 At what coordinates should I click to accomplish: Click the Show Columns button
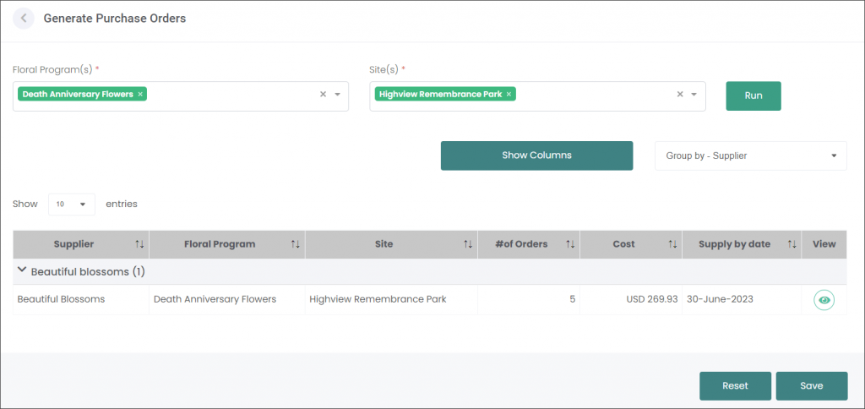(x=536, y=155)
